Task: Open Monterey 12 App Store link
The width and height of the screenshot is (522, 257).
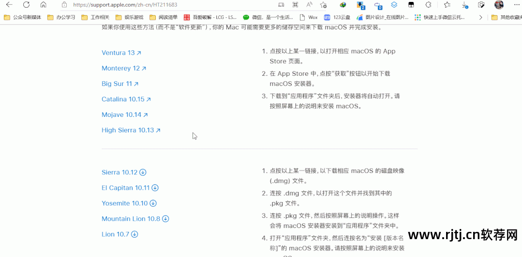Action: 124,68
